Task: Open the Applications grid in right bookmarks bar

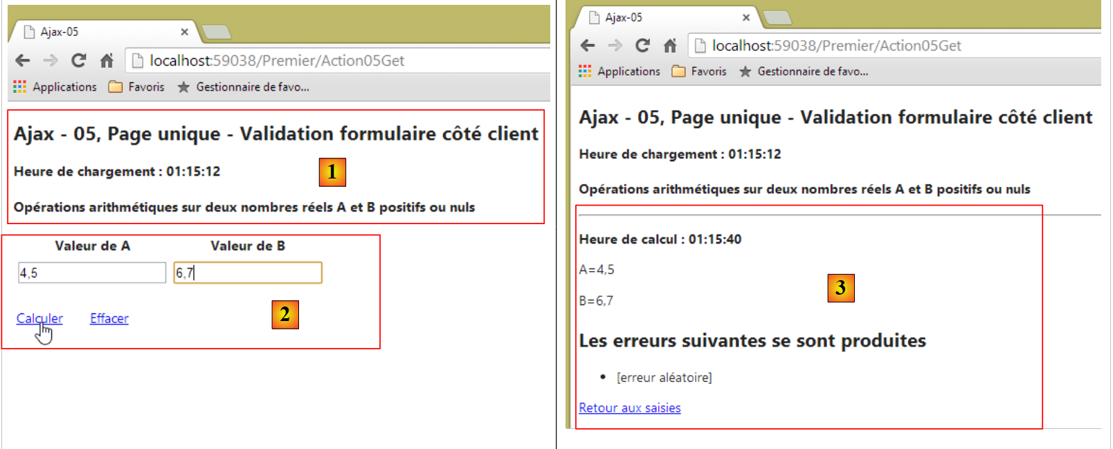Action: (x=619, y=72)
